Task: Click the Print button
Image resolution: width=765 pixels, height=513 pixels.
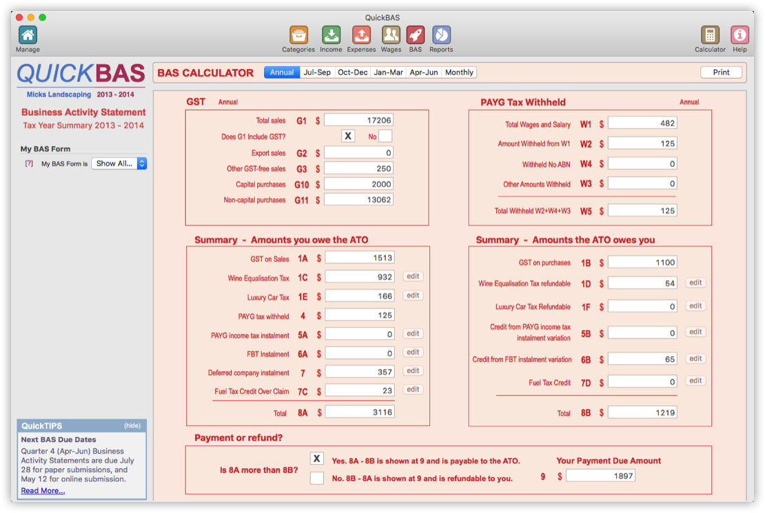Action: coord(721,72)
